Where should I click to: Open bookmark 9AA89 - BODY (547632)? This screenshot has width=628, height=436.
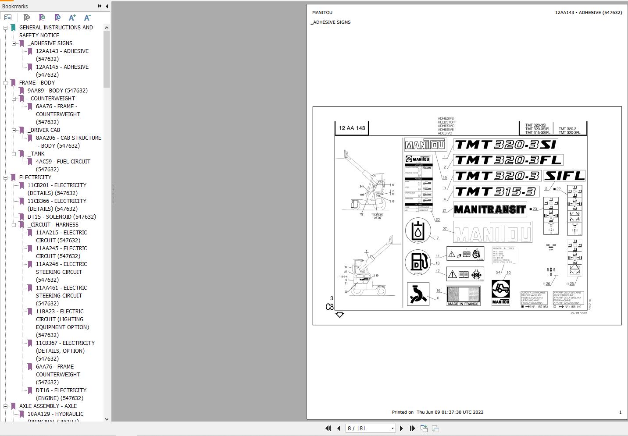point(57,91)
